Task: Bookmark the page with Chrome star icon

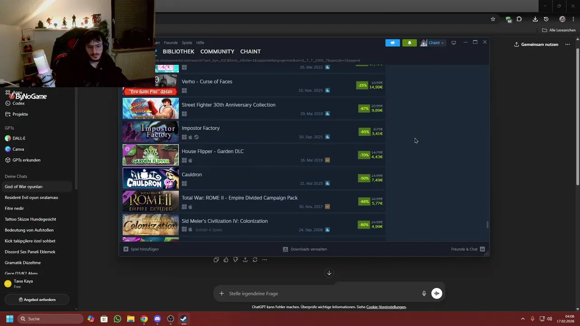Action: point(493,19)
